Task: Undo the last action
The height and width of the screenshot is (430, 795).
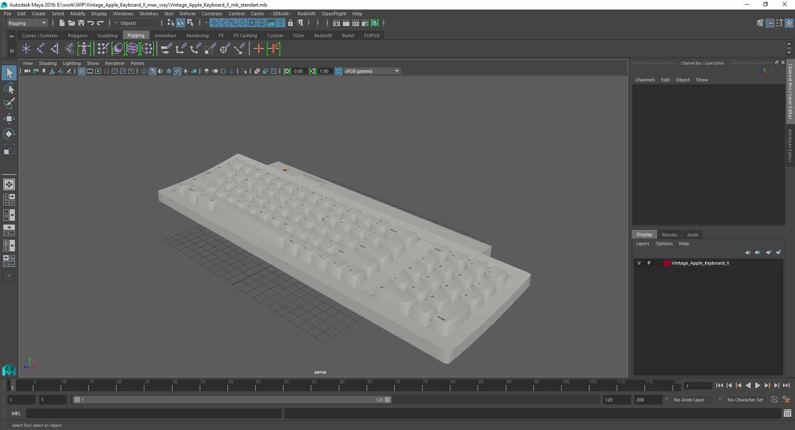Action: [x=90, y=23]
